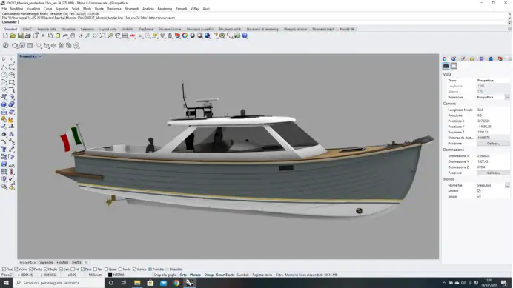513x288 pixels.
Task: Click Colloca button under Camera
Action: 493,144
